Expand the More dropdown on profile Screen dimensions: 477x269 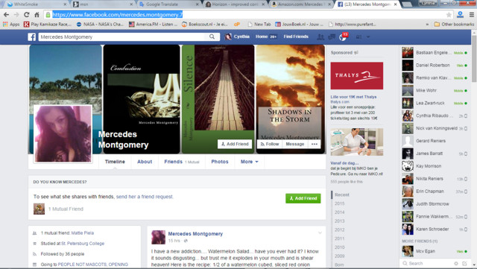point(250,162)
